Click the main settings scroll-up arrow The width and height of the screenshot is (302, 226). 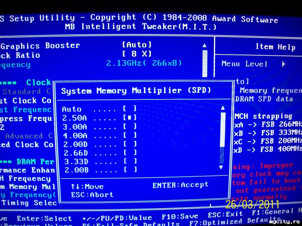coord(205,46)
